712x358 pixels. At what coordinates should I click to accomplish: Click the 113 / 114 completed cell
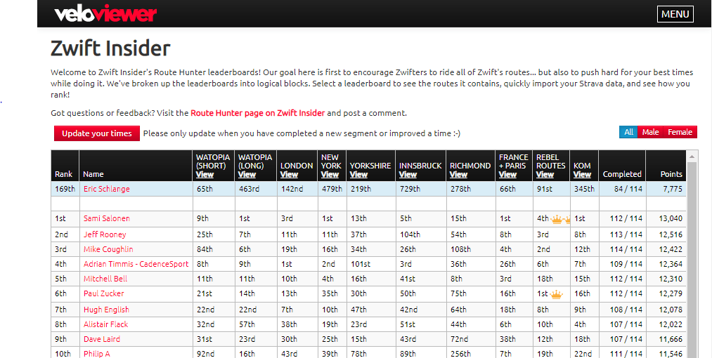pyautogui.click(x=622, y=234)
